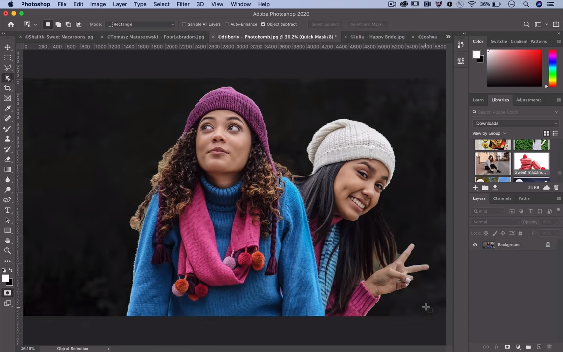Select the Hand tool
563x352 pixels.
point(8,241)
